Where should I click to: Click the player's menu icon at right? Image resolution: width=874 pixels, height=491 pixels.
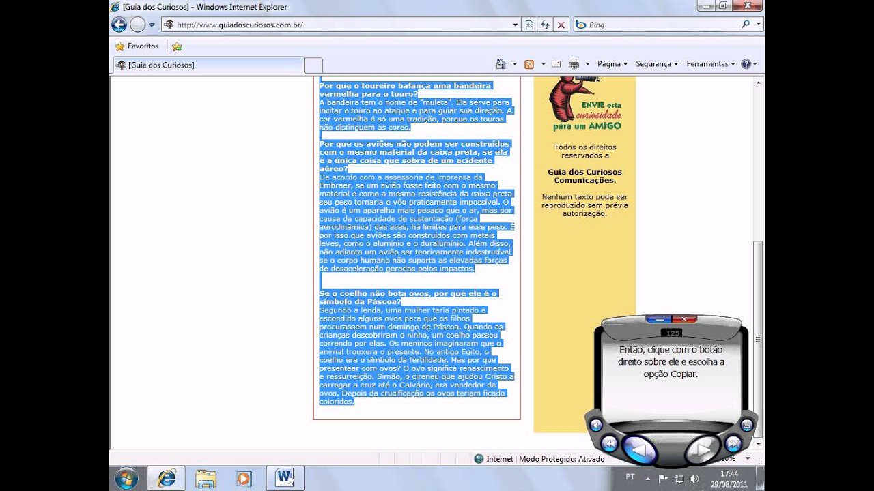[x=746, y=425]
